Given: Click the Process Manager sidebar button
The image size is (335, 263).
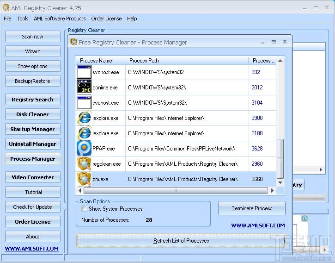Looking at the screenshot, I should 33,159.
